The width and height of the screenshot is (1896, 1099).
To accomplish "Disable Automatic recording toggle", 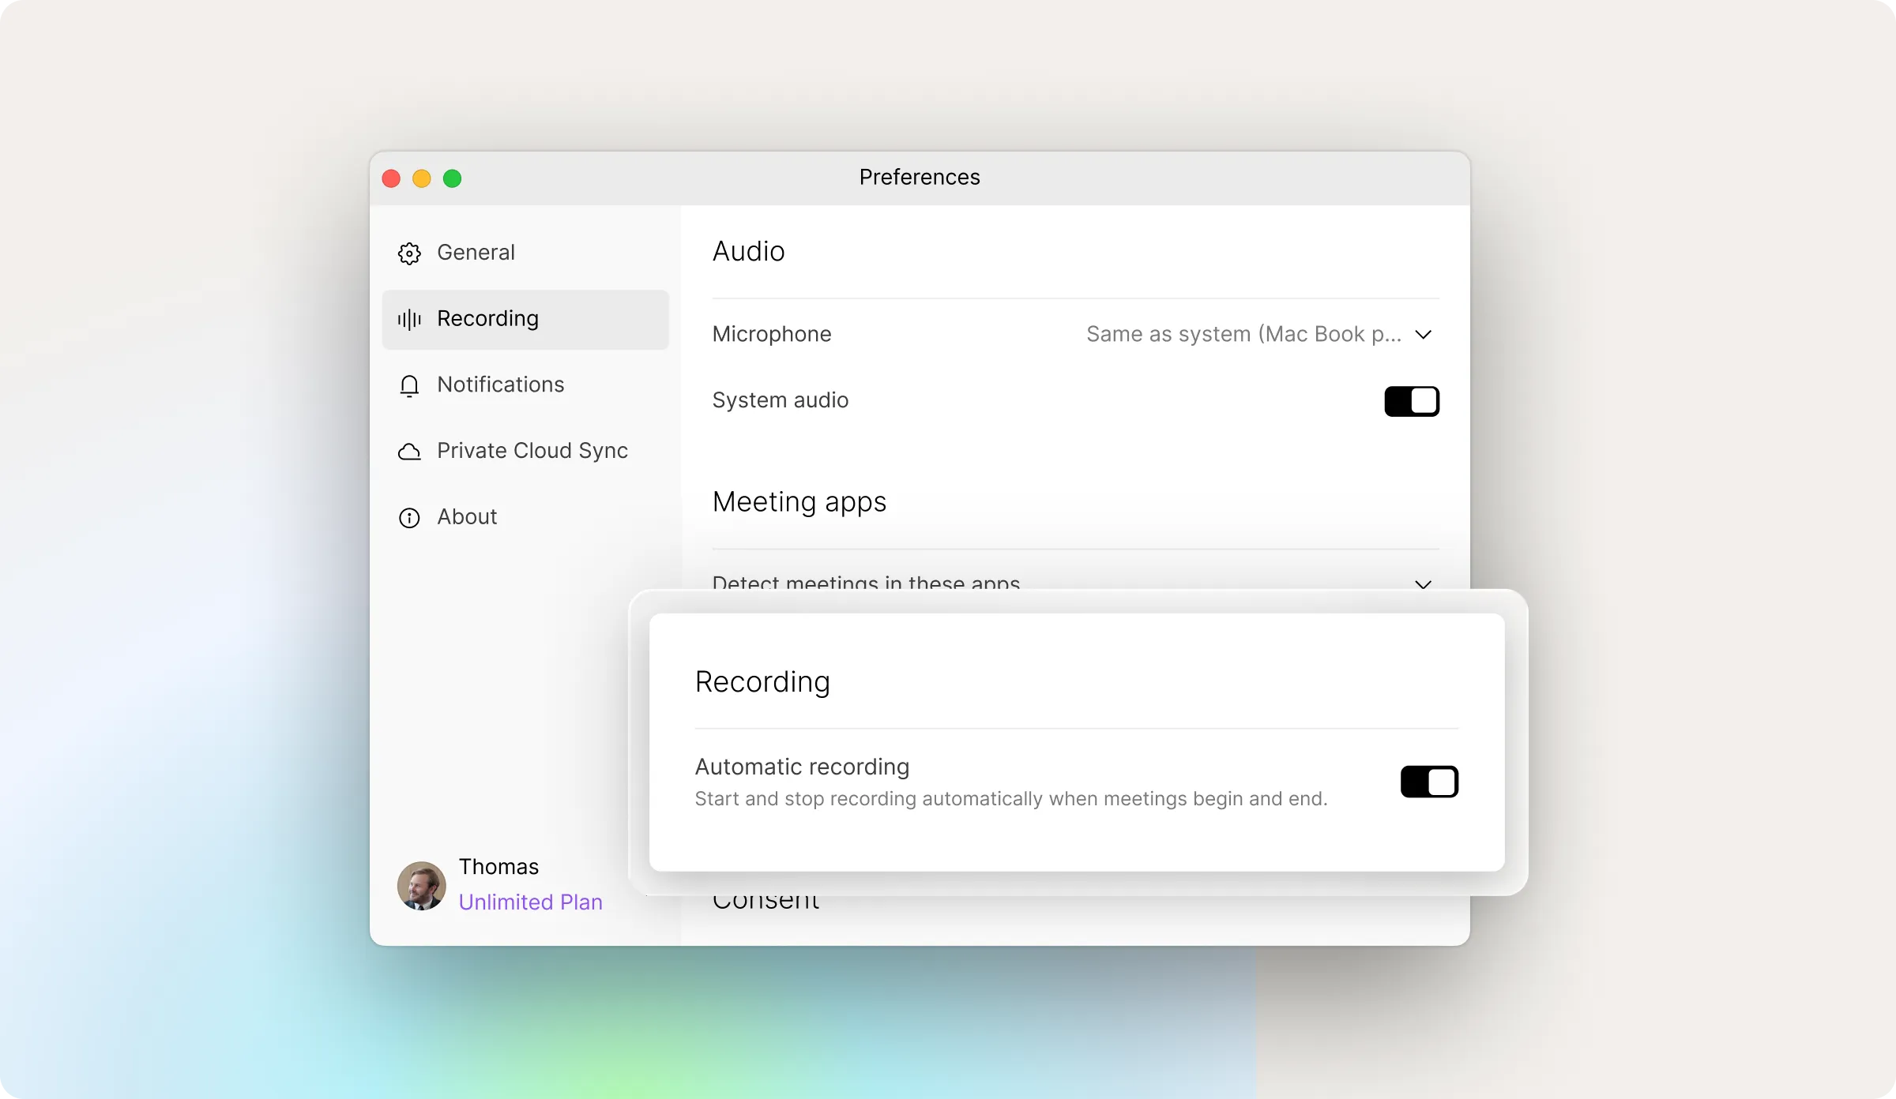I will [1428, 782].
